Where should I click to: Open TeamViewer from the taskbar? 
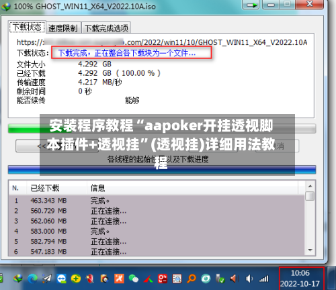(61, 279)
